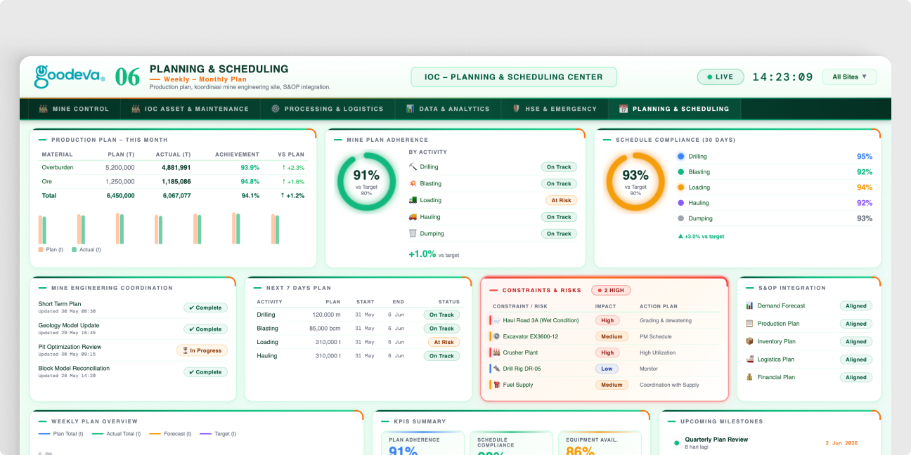Click the Haul Road 3A cloud icon
Screen dimensions: 911x455
(x=496, y=320)
